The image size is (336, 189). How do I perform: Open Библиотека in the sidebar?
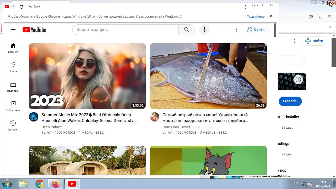click(x=13, y=106)
